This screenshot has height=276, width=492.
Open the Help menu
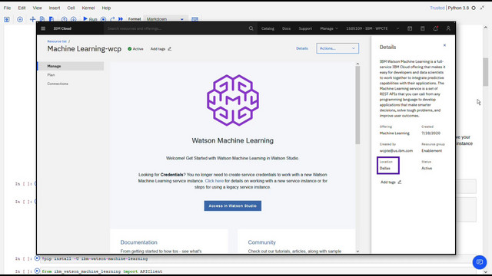[106, 8]
